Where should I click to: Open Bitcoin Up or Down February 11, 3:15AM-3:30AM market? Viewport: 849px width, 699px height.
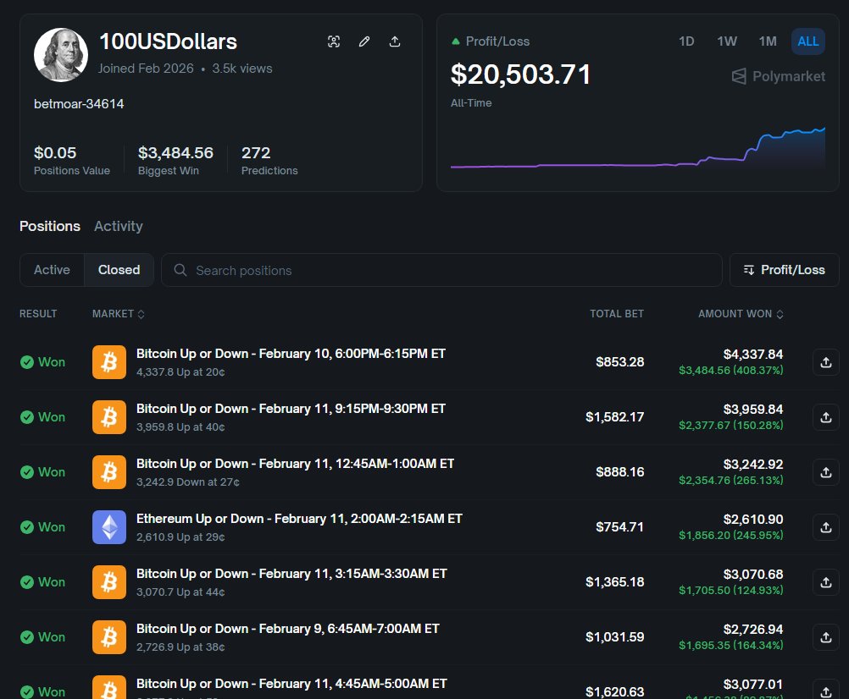pos(291,574)
